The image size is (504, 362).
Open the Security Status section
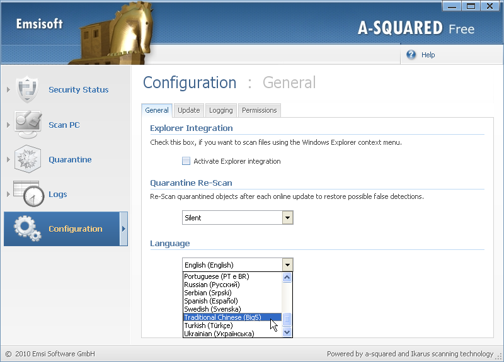pyautogui.click(x=78, y=89)
